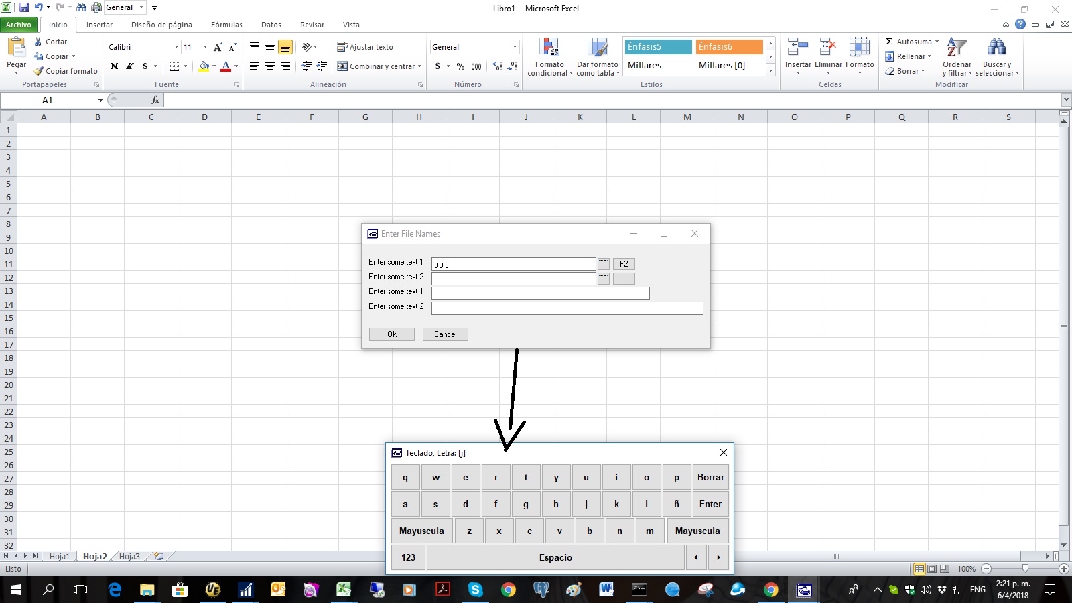Click the Autosuma sigma icon

[890, 42]
